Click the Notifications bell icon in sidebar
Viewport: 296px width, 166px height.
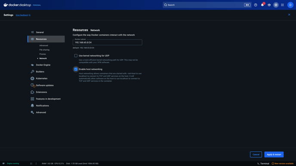[32, 106]
